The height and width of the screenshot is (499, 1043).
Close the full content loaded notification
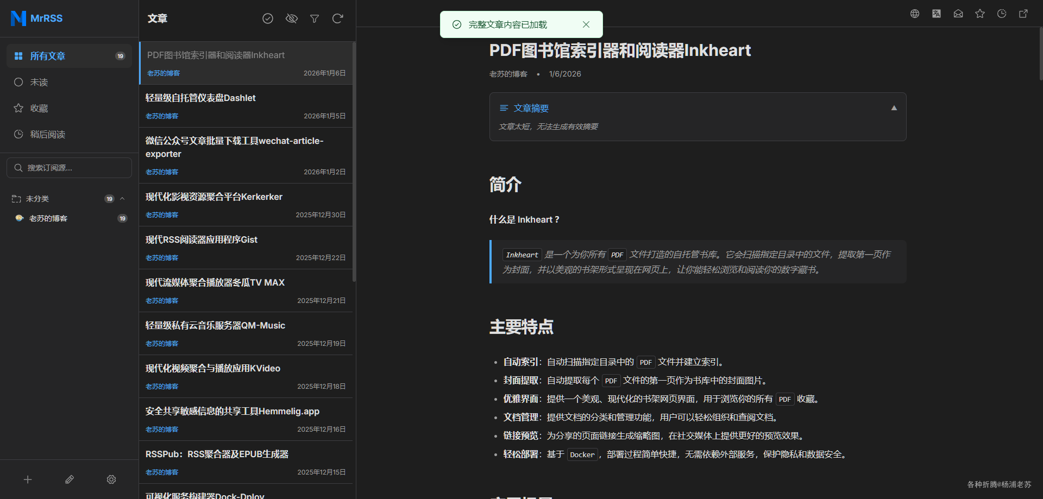[586, 24]
